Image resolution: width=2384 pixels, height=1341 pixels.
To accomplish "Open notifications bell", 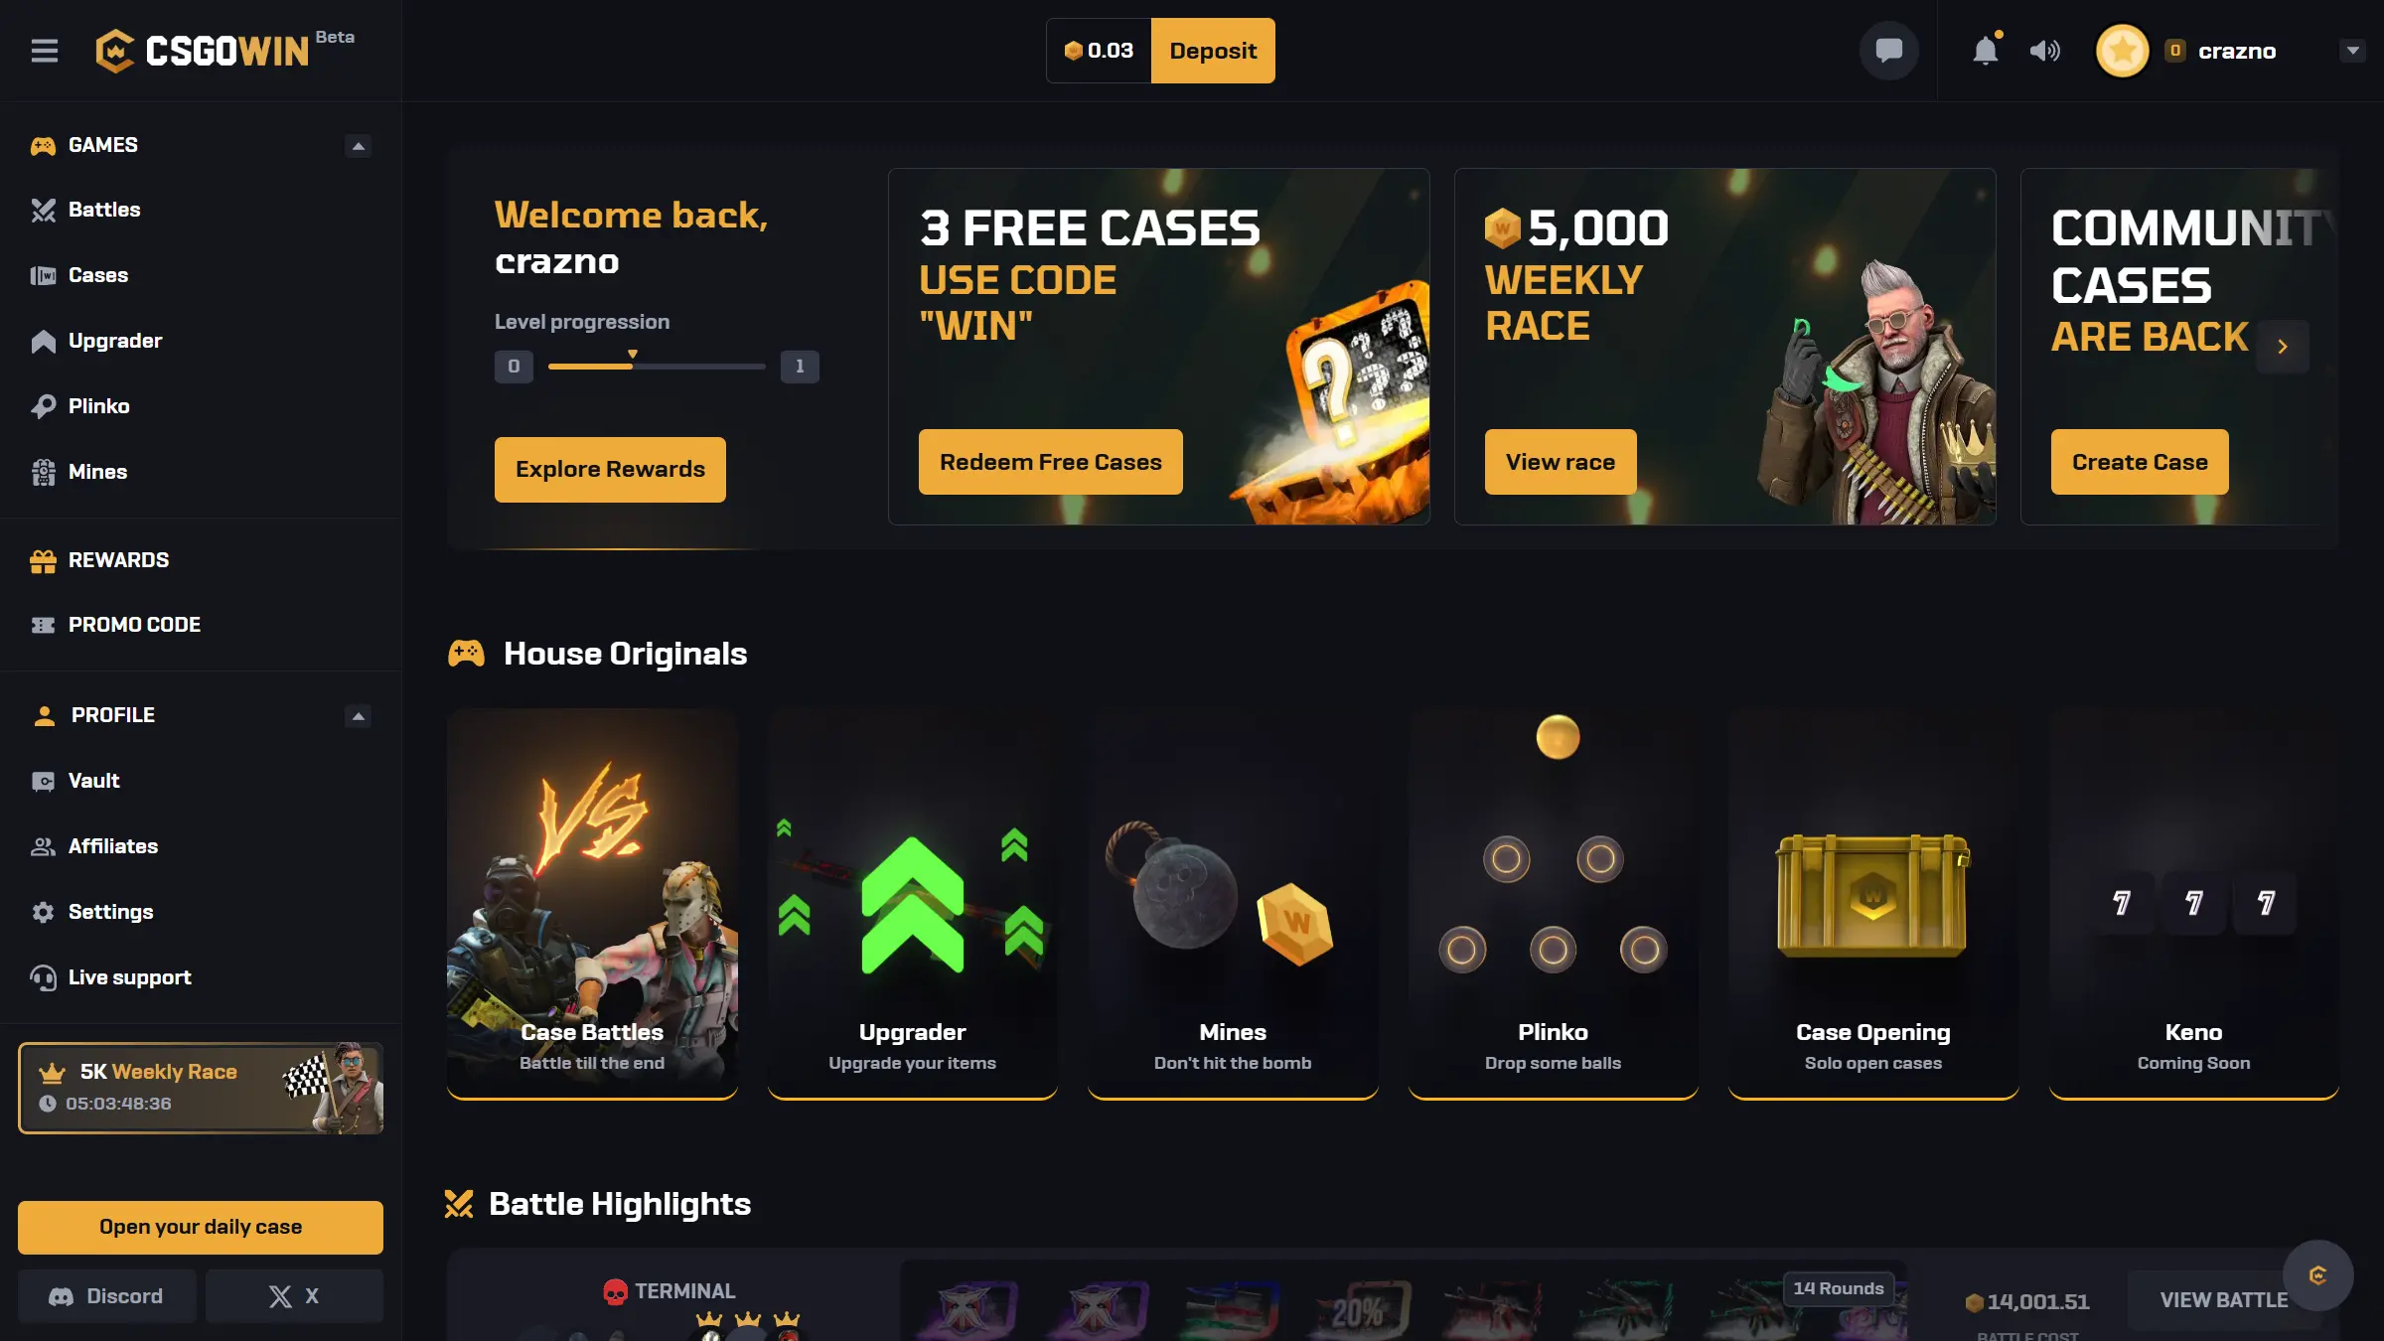I will point(1986,50).
